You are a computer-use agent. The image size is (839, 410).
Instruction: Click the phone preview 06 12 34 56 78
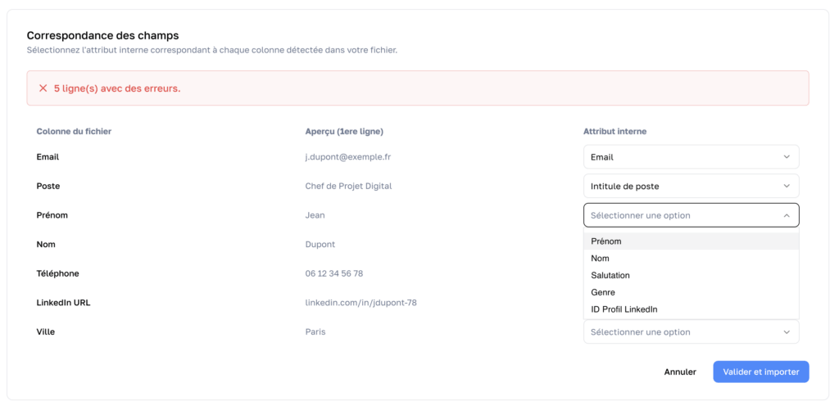coord(333,273)
